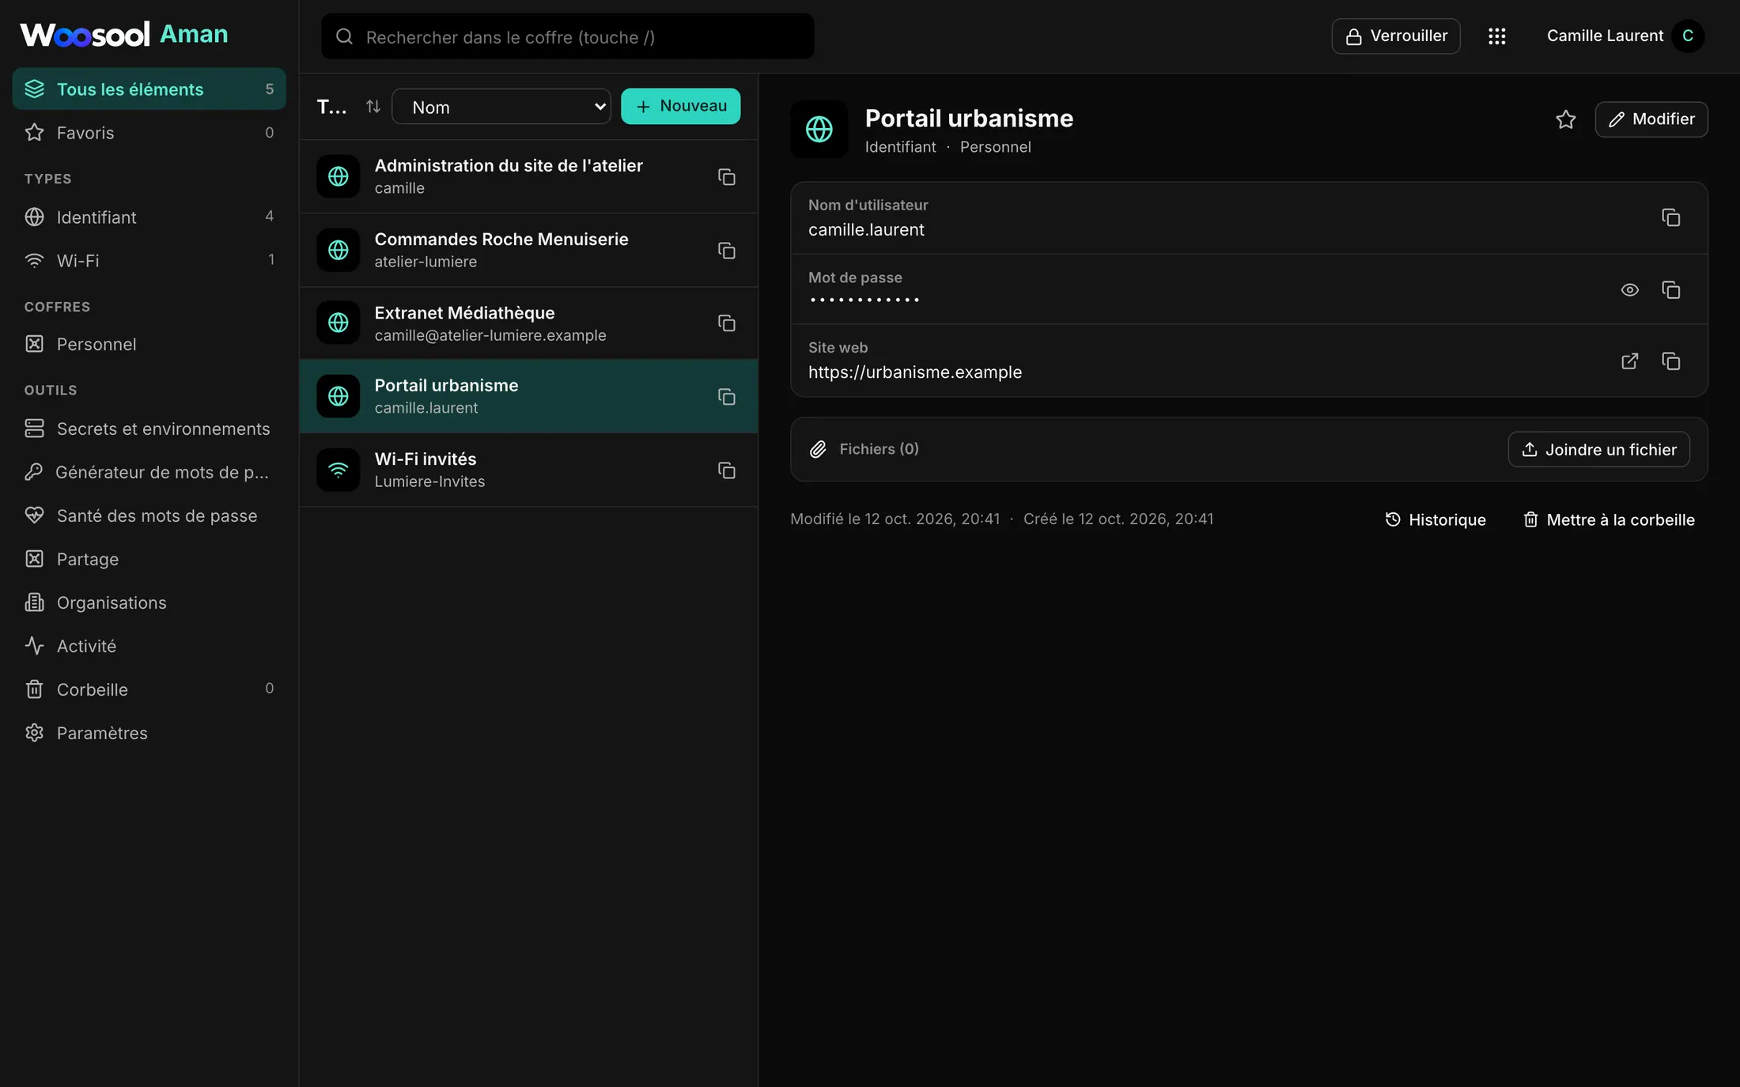Open the Nom sort dropdown
Viewport: 1740px width, 1087px height.
(501, 107)
